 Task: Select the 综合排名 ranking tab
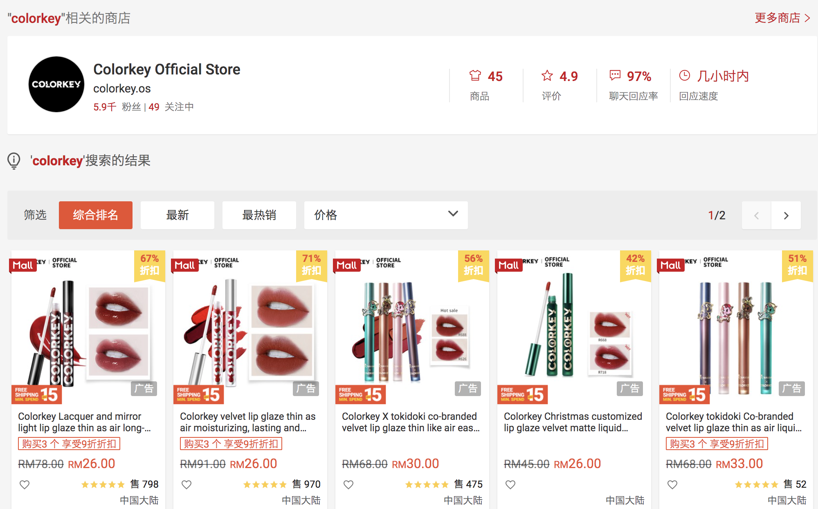pyautogui.click(x=95, y=215)
